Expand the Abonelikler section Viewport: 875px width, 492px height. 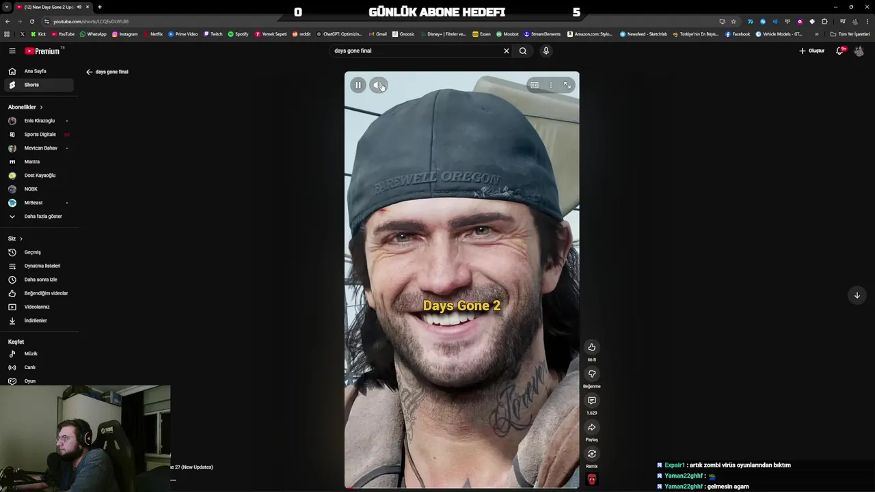25,107
